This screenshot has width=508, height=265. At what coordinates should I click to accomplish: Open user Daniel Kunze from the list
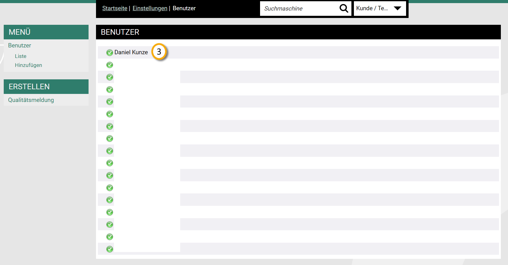pyautogui.click(x=131, y=52)
